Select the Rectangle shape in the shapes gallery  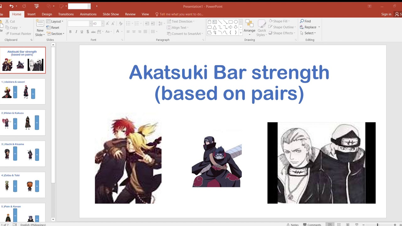pyautogui.click(x=231, y=22)
